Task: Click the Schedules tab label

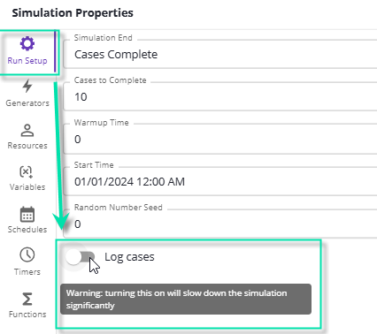Action: point(27,230)
